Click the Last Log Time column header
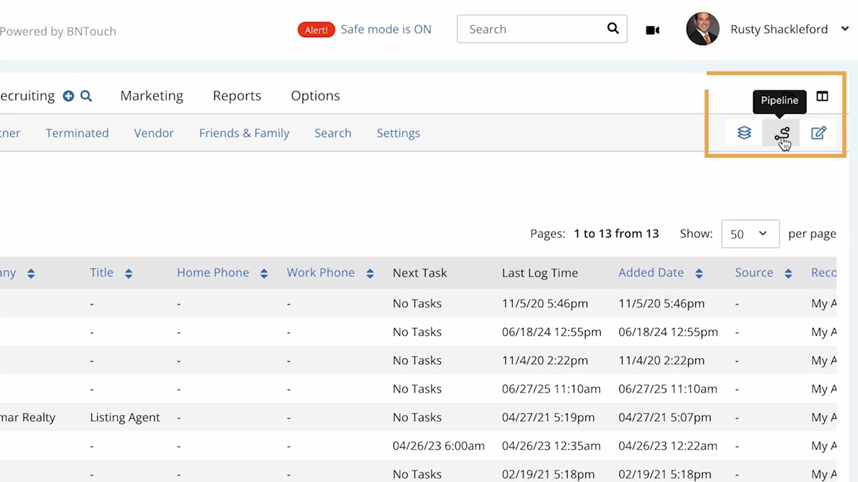Image resolution: width=858 pixels, height=482 pixels. 540,272
